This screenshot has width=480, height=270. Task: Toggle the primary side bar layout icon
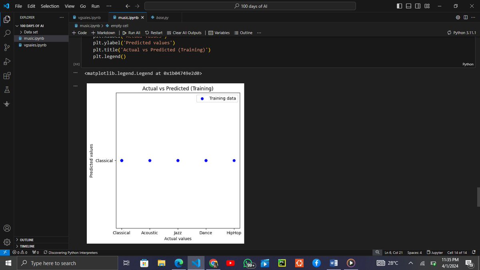[400, 6]
